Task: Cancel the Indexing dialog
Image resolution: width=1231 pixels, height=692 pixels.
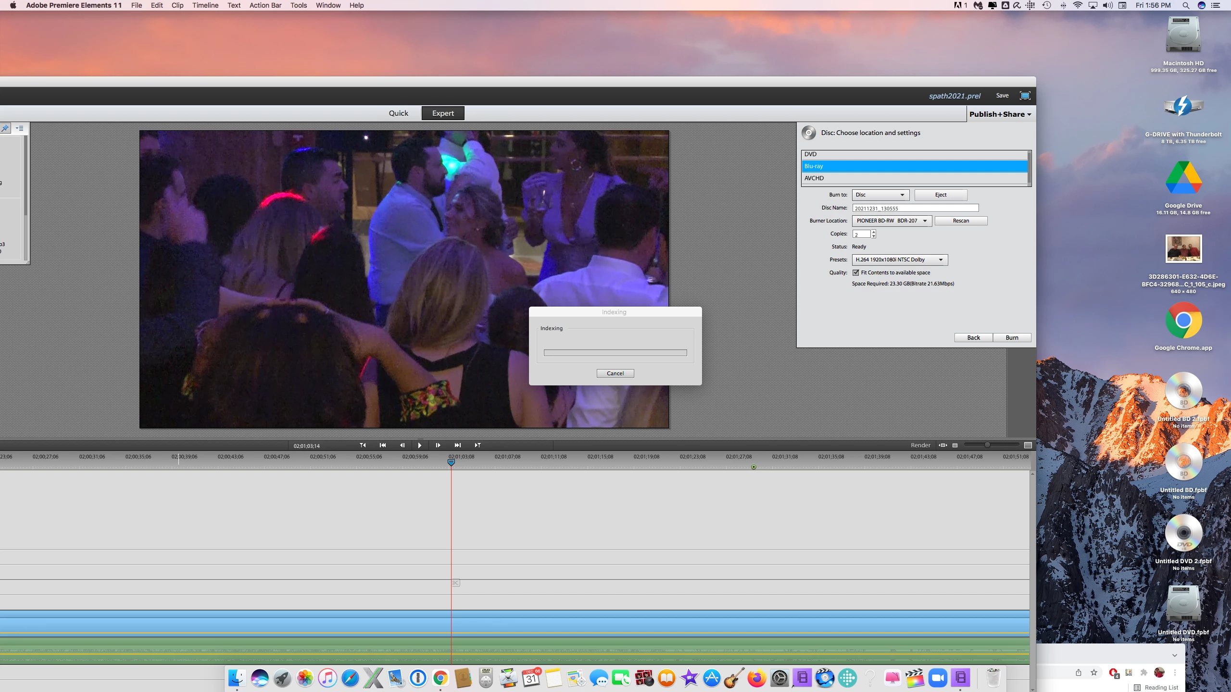Action: 615,373
